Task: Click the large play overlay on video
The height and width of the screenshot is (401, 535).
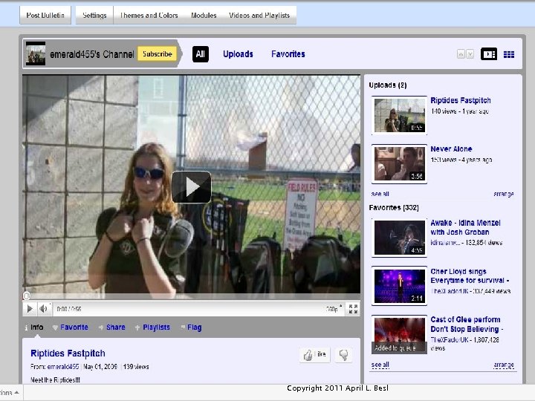Action: pos(192,187)
